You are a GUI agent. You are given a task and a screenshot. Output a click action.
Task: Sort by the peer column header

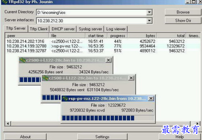pos(27,36)
